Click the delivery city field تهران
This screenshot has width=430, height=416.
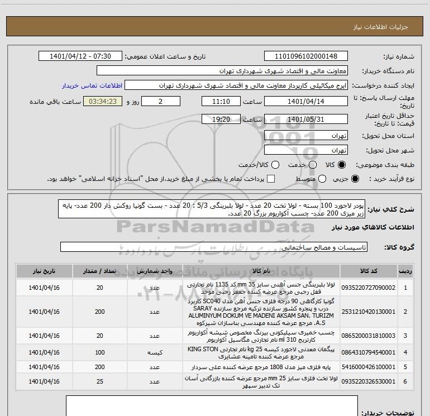(x=306, y=150)
